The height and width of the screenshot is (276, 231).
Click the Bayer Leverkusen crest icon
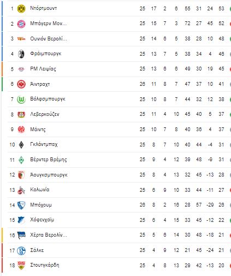(21, 114)
